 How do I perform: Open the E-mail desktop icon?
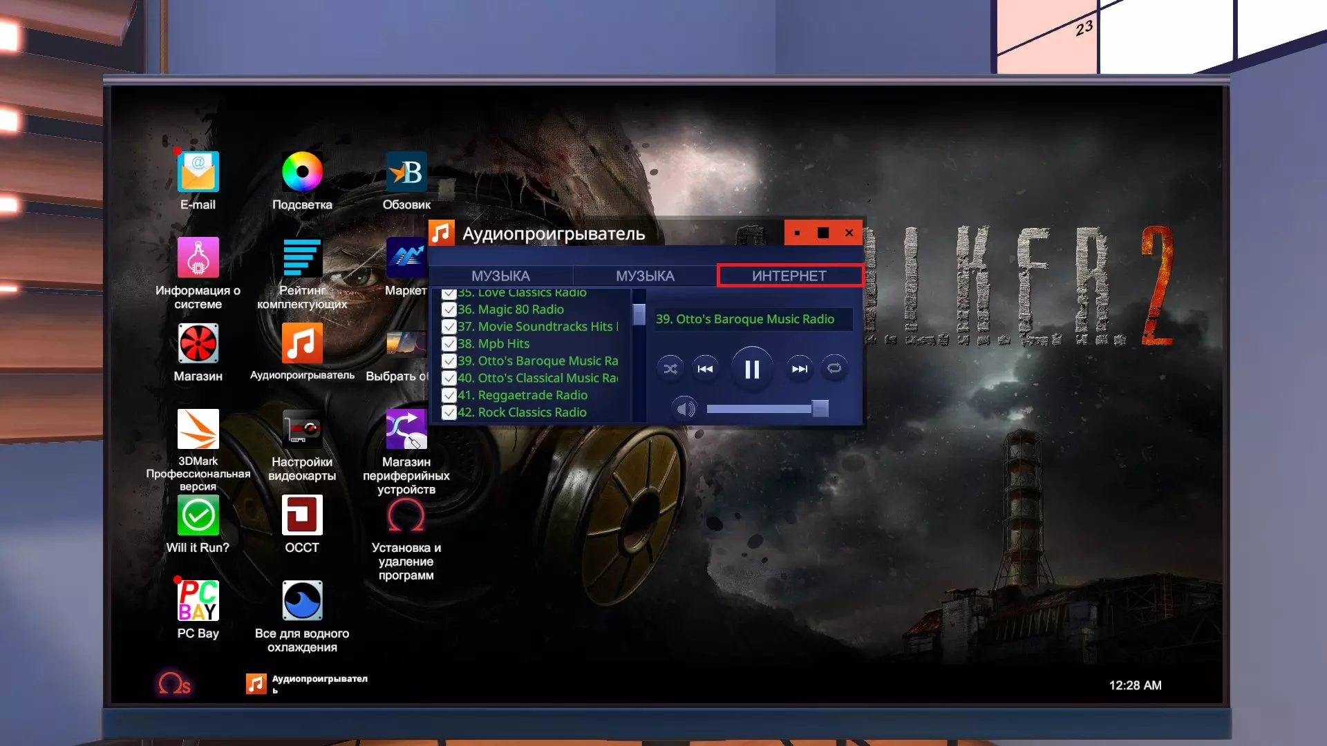(198, 173)
